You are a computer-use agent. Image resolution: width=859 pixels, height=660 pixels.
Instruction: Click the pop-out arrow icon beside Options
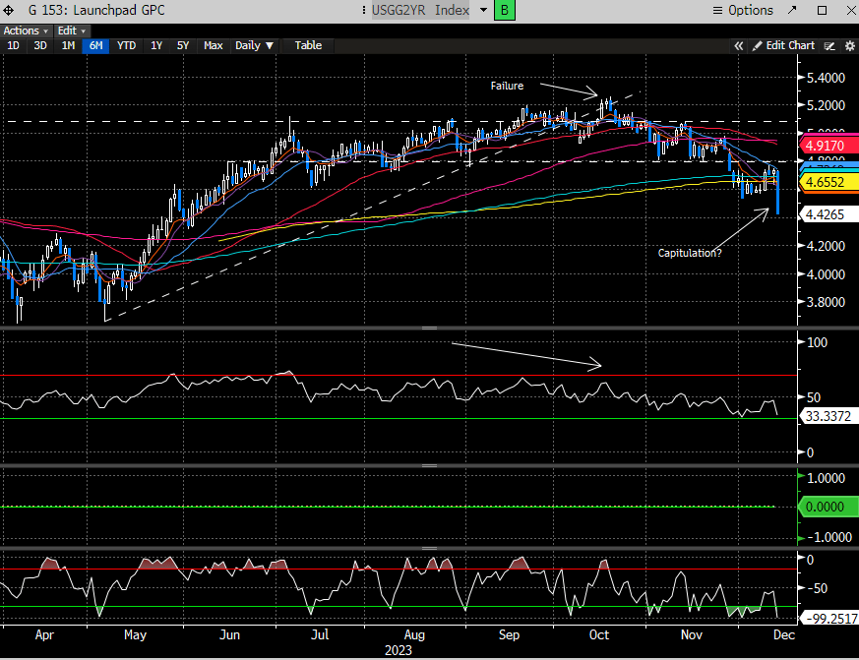[x=793, y=11]
